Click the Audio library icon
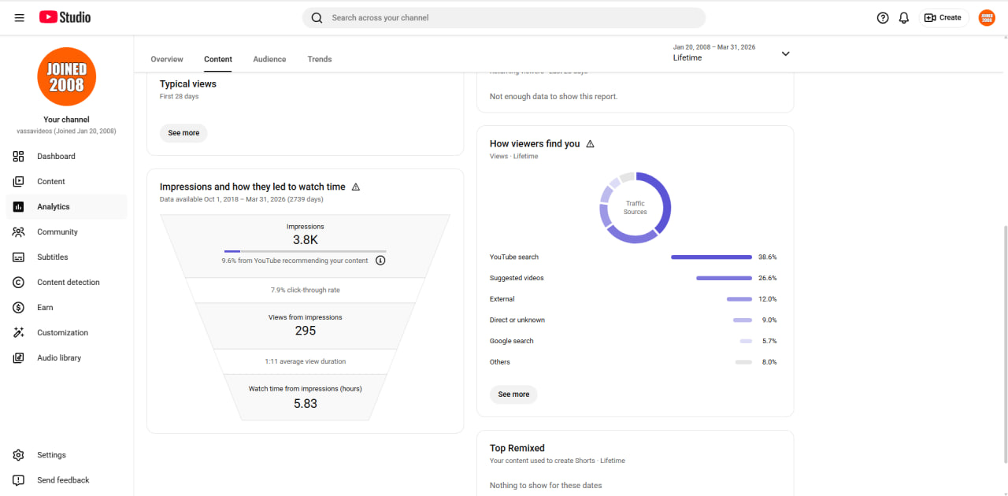 pos(19,357)
